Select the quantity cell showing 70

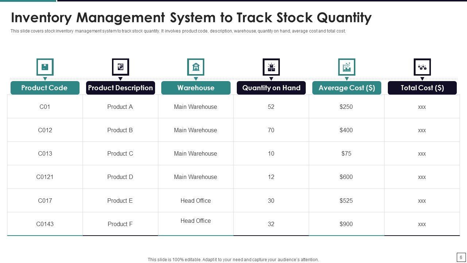click(271, 130)
